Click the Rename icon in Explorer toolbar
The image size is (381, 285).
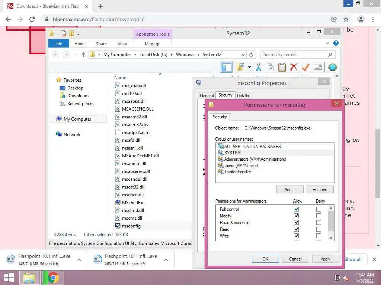click(x=318, y=67)
